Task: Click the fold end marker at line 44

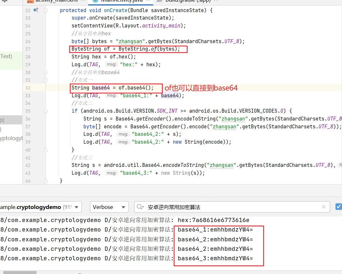Action: [x=46, y=181]
